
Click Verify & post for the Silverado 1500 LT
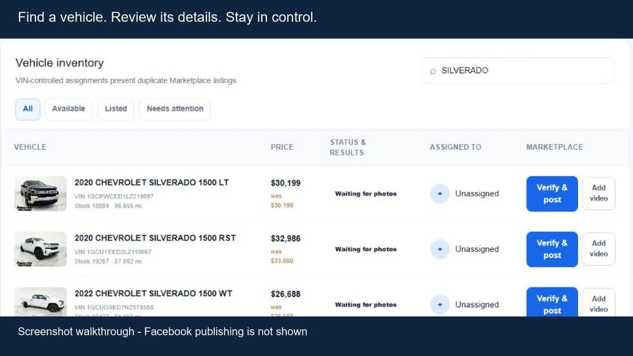pyautogui.click(x=552, y=194)
